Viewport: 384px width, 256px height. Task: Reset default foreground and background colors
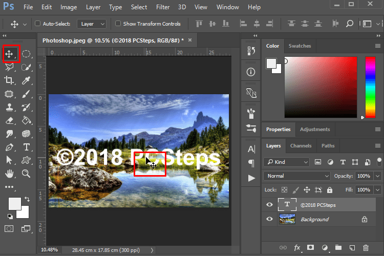(10, 216)
